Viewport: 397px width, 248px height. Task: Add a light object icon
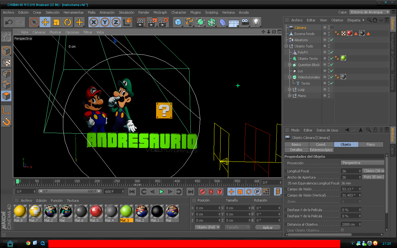click(256, 22)
